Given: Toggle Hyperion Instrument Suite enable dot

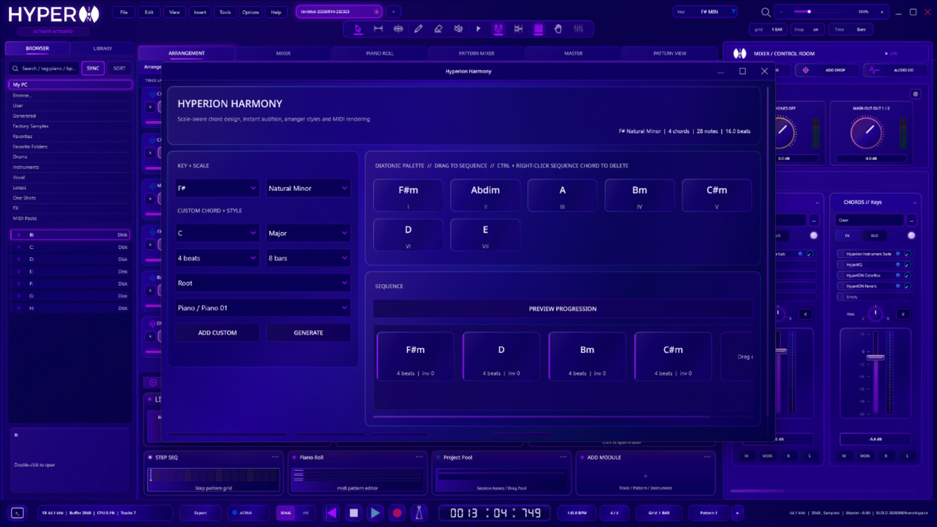Looking at the screenshot, I should pyautogui.click(x=898, y=254).
